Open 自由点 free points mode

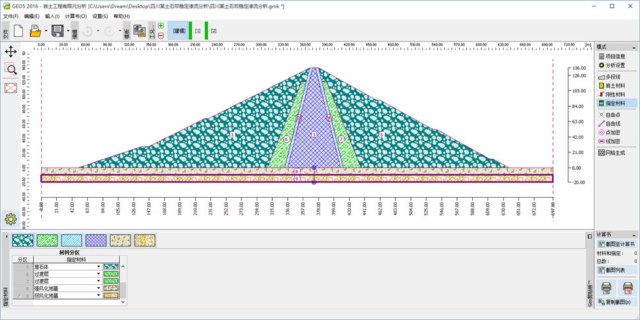[x=616, y=115]
